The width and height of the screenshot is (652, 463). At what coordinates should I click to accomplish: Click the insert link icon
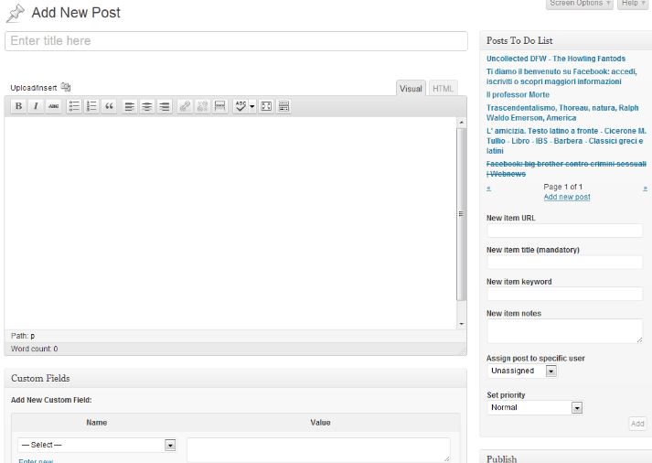(185, 106)
